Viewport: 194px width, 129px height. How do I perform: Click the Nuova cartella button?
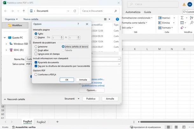tap(31, 19)
